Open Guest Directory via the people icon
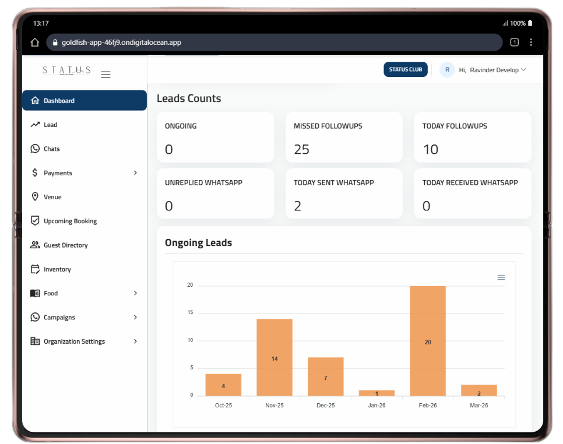 (x=36, y=245)
